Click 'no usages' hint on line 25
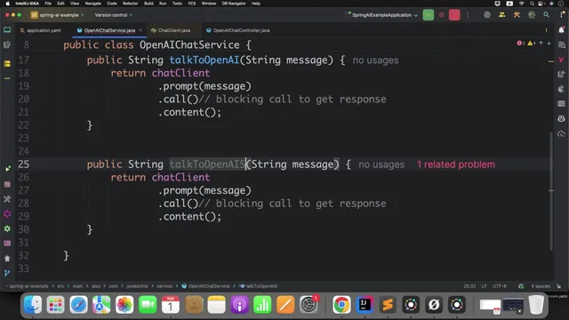This screenshot has width=569, height=320. click(381, 164)
